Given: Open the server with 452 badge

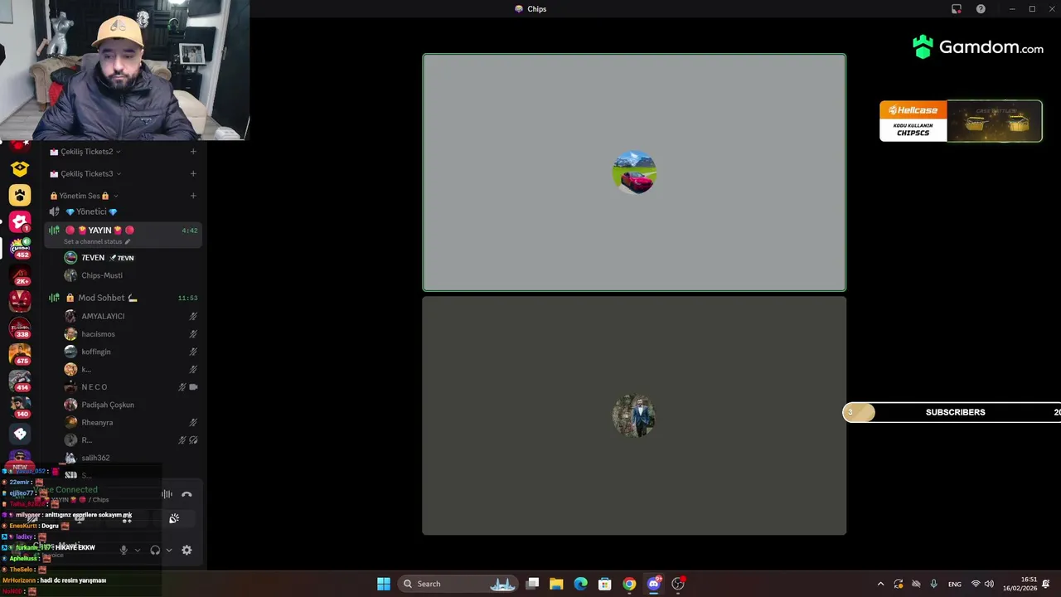Looking at the screenshot, I should pyautogui.click(x=20, y=247).
